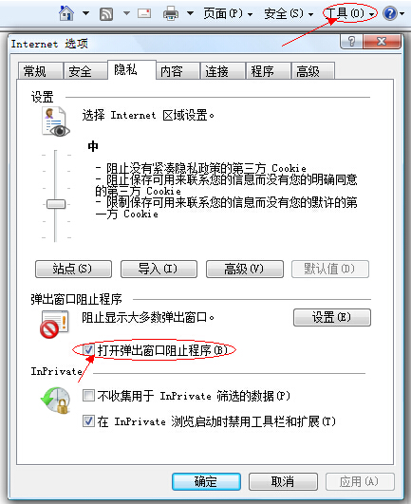Click the privacy level slider handle
This screenshot has width=411, height=504.
[x=56, y=204]
